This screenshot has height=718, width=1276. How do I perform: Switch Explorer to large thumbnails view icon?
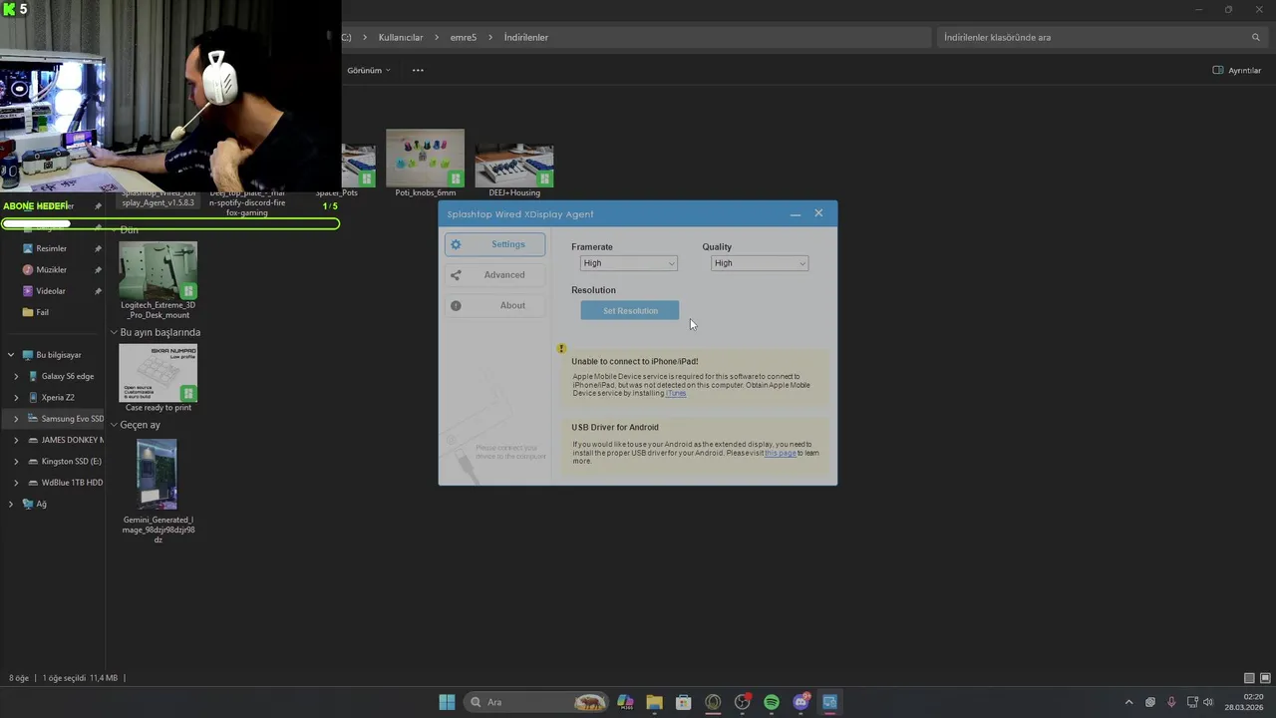[x=1264, y=678]
